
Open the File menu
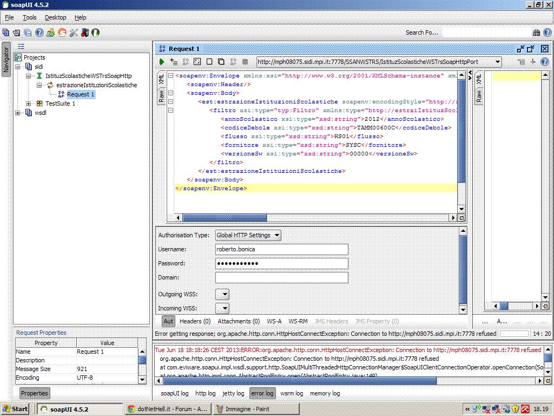coord(9,17)
